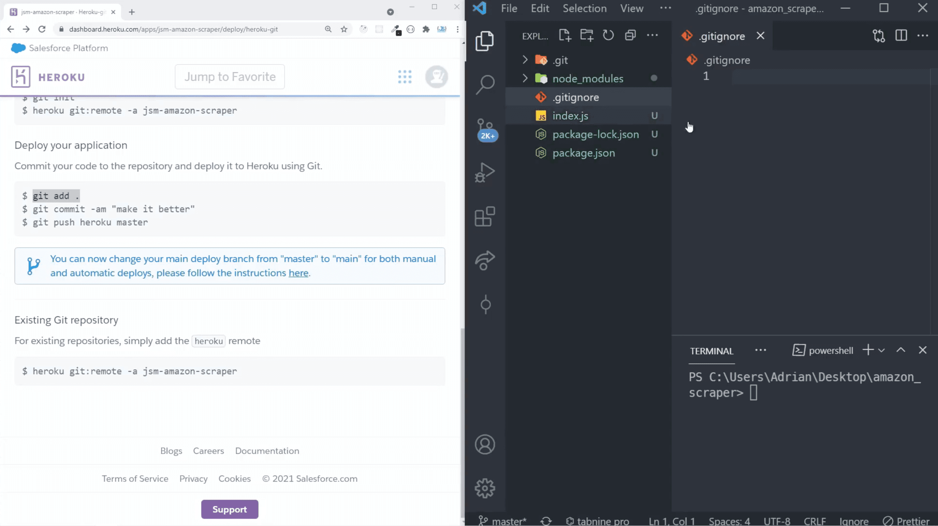Click the master* branch in status bar
The image size is (938, 526).
[502, 521]
